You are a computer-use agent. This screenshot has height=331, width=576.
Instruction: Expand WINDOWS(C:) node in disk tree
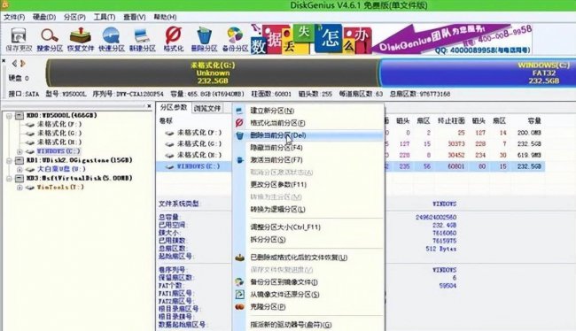[19, 151]
